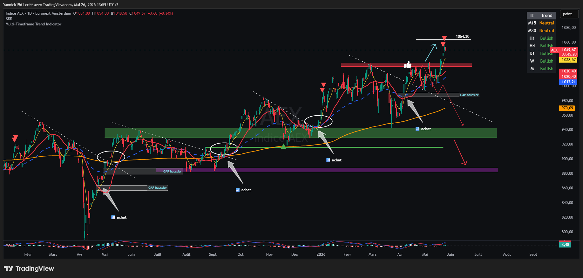Click the thumbs-up icon on the red resistance zone

tap(408, 65)
